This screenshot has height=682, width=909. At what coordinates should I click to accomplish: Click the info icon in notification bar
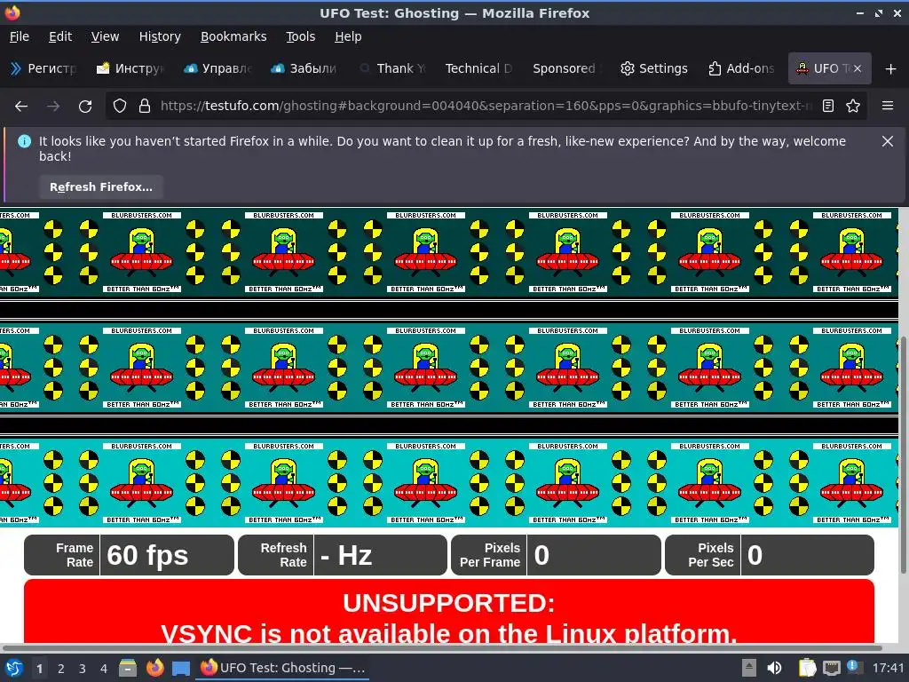[x=24, y=141]
